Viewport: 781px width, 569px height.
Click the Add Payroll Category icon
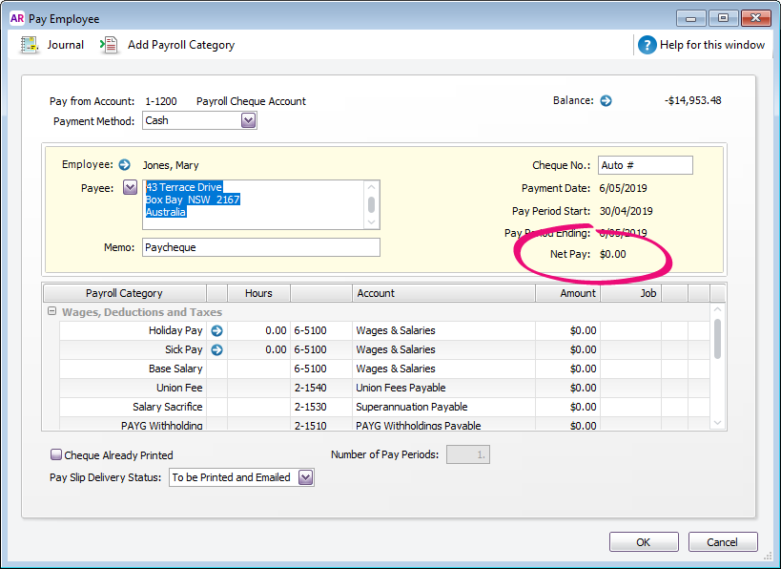(111, 45)
